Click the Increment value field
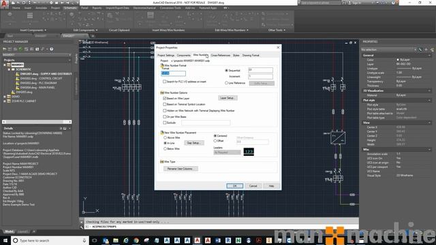 coord(260,76)
